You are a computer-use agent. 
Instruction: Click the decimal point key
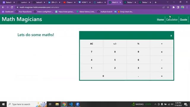pyautogui.click(x=138, y=76)
